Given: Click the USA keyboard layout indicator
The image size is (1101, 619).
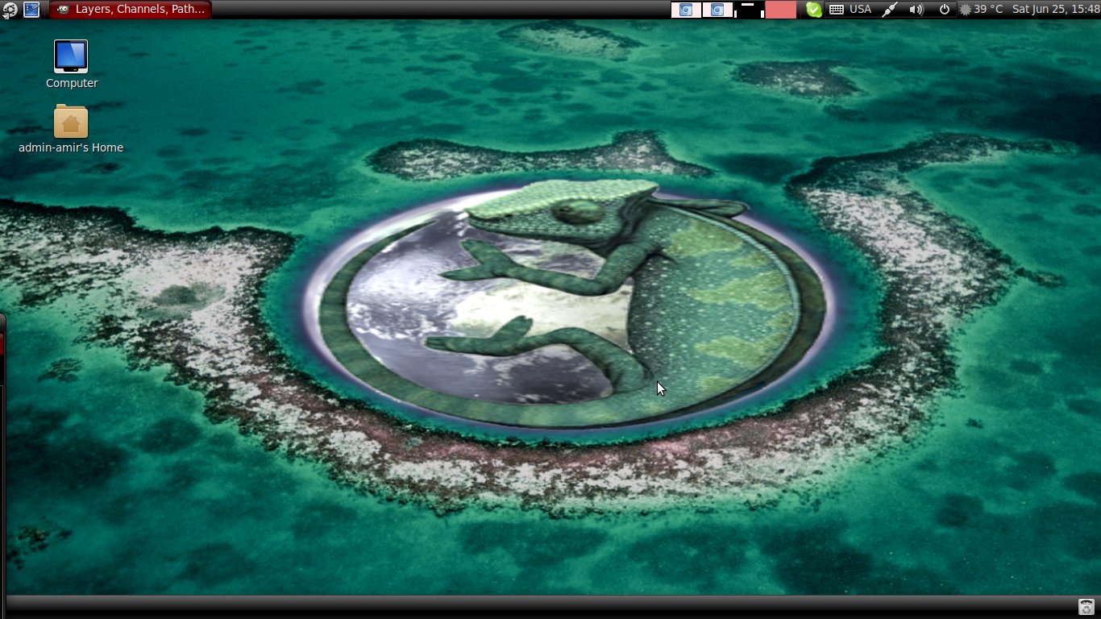Looking at the screenshot, I should click(x=851, y=10).
